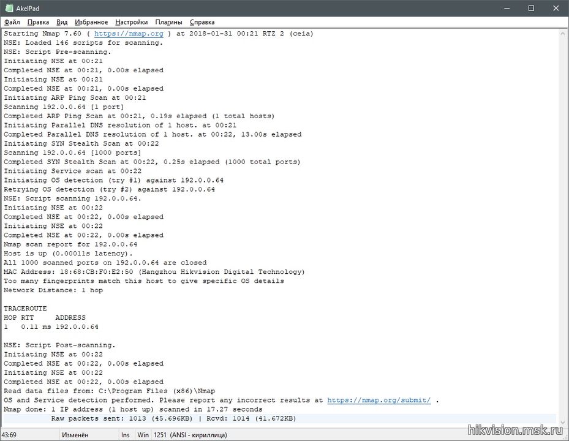
Task: Click the line 'All 1000 scanned ports ... are closed'
Action: tap(105, 263)
